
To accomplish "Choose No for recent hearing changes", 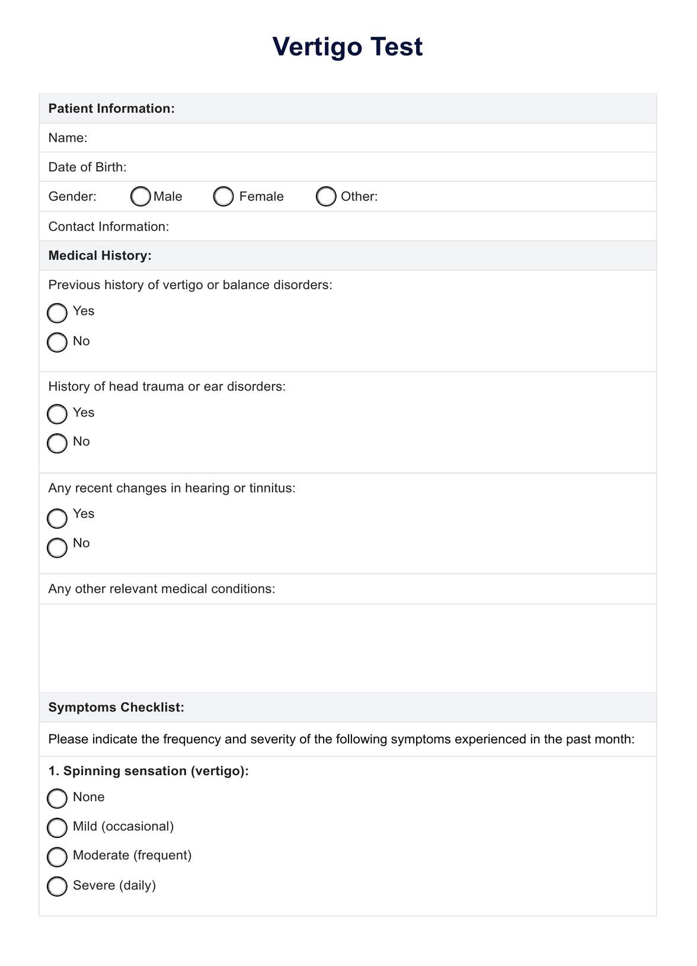I will tap(57, 548).
